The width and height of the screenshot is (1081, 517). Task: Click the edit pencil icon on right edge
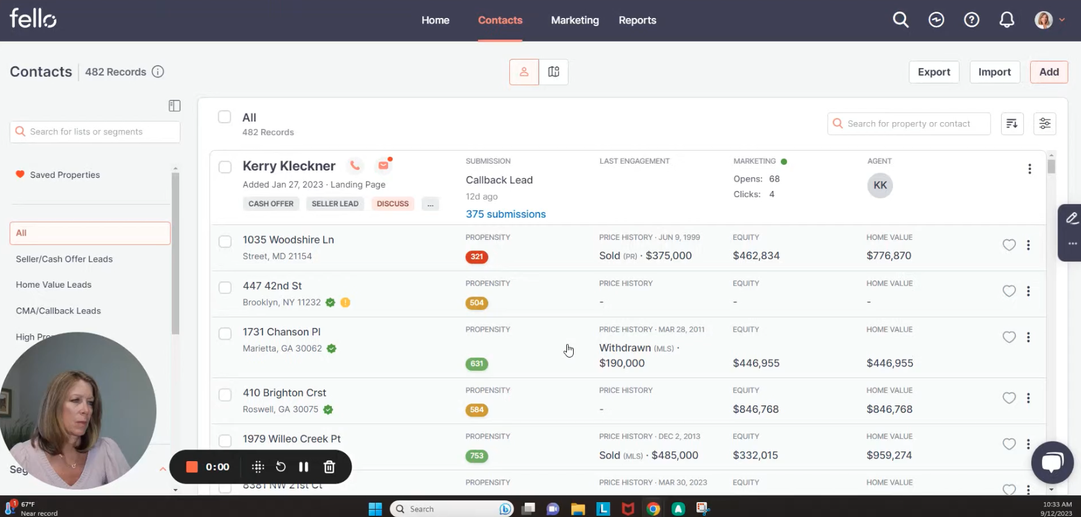pos(1072,218)
